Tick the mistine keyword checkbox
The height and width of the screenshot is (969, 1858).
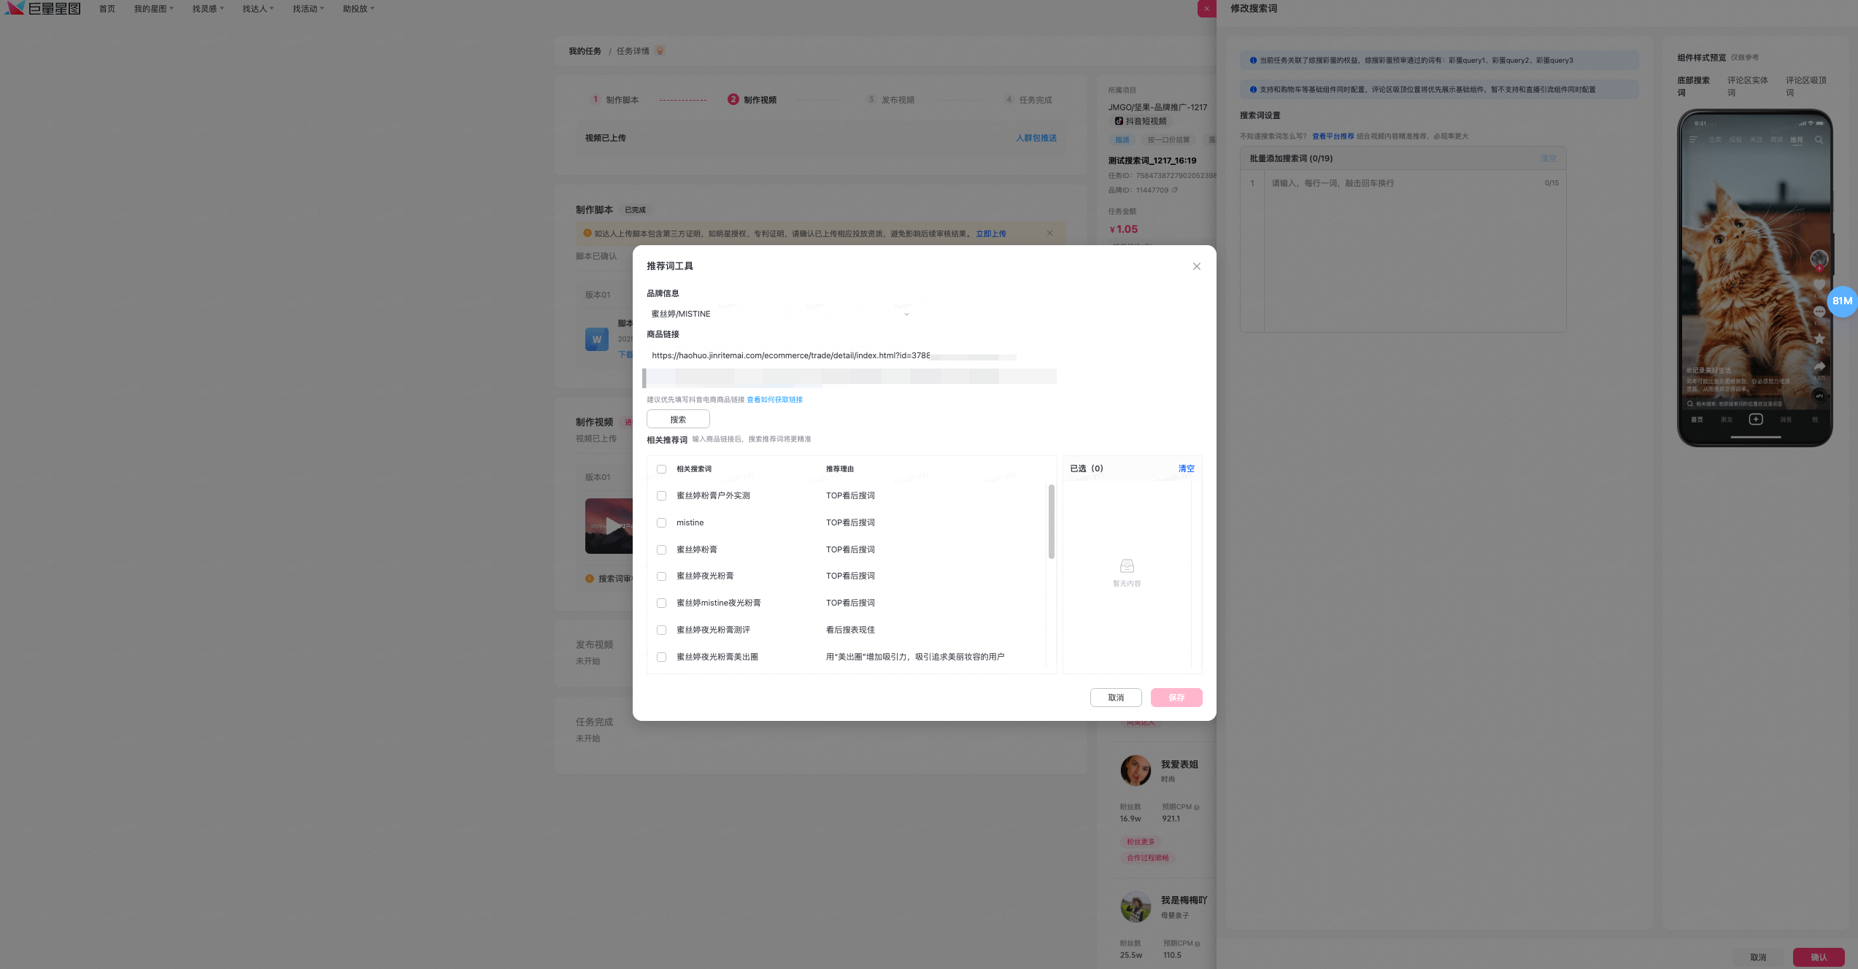[661, 522]
